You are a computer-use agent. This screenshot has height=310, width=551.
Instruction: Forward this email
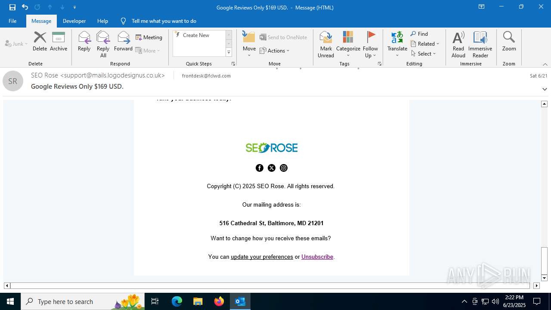tap(123, 41)
